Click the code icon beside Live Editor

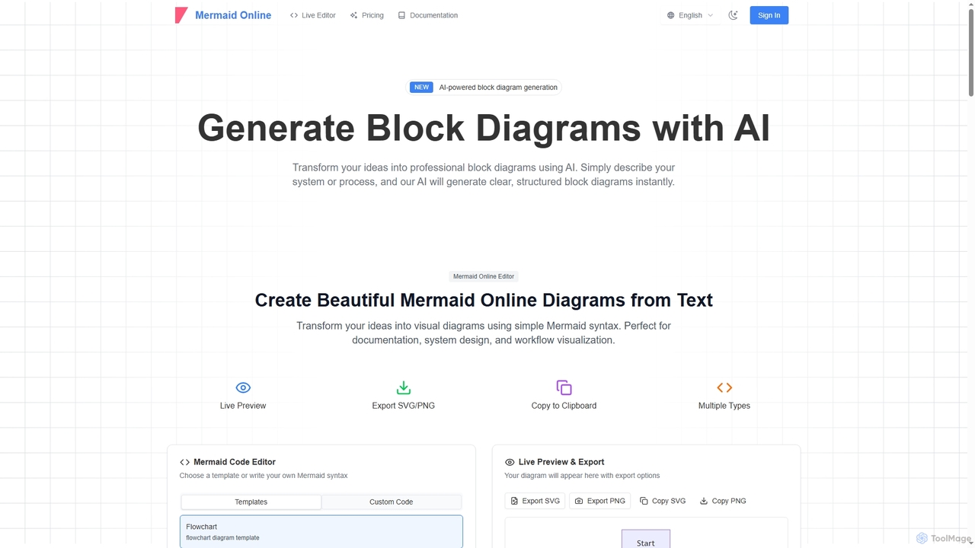click(294, 15)
